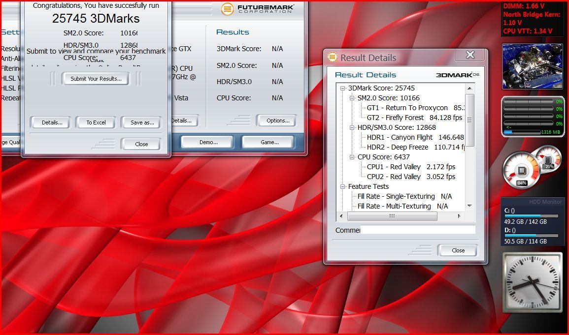Click the large CPU gauge dial
Image resolution: width=569 pixels, height=335 pixels.
521,170
